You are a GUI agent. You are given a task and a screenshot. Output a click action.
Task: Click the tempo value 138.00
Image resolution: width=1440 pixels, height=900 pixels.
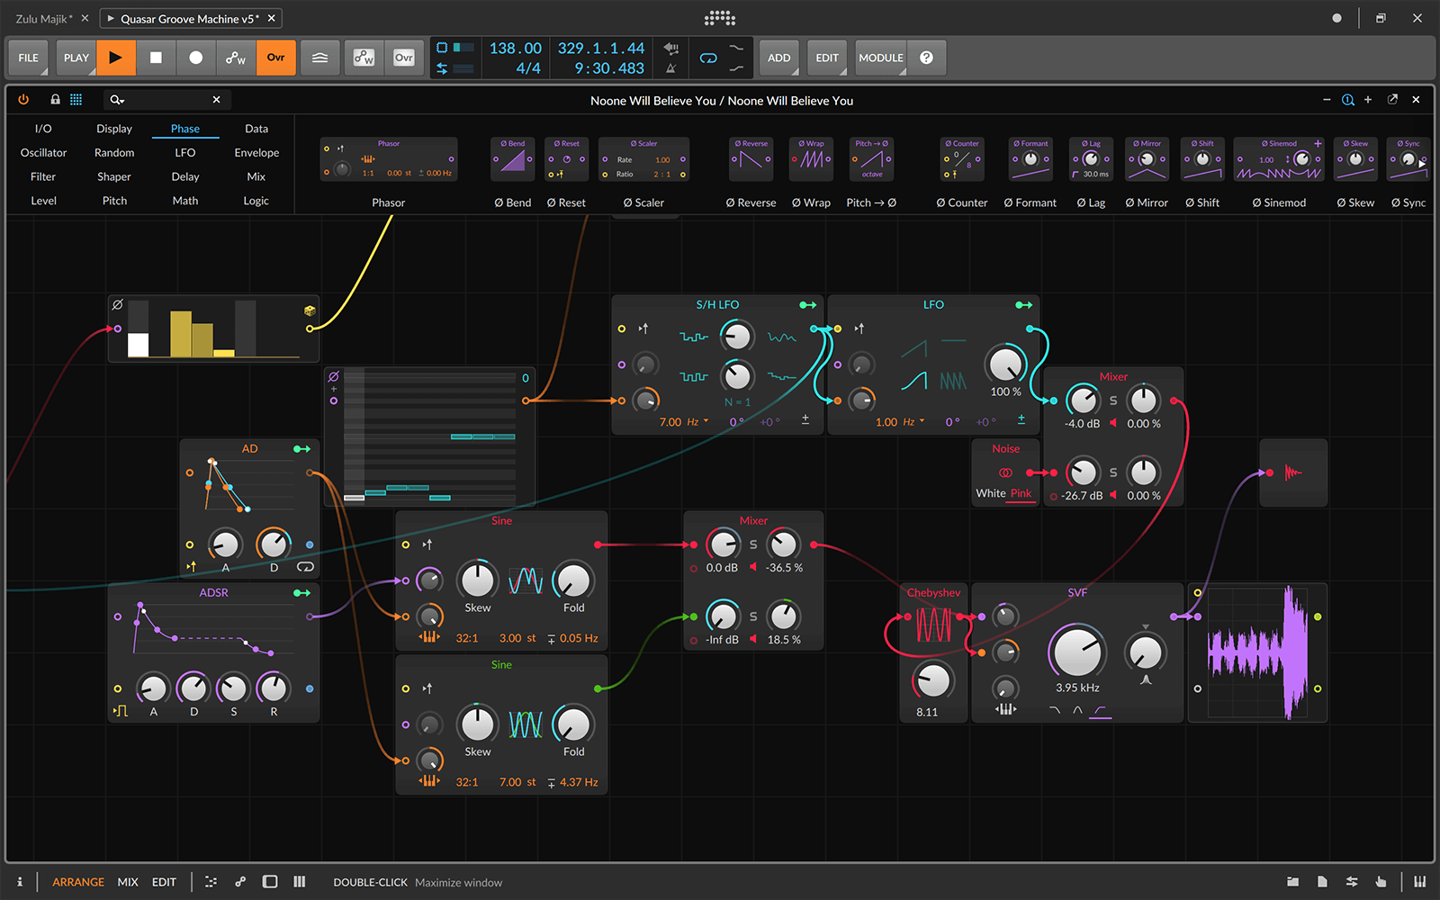[x=515, y=49]
